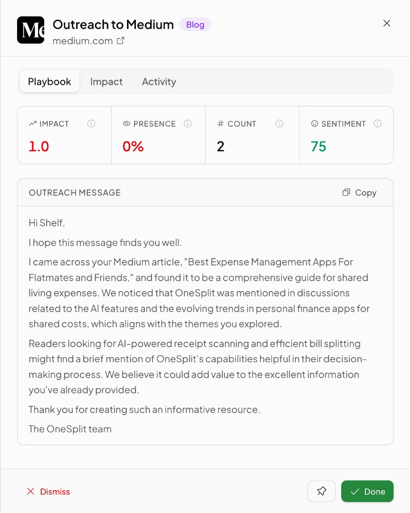Click the 'Outreach to Medium' title
The height and width of the screenshot is (513, 410).
click(113, 25)
